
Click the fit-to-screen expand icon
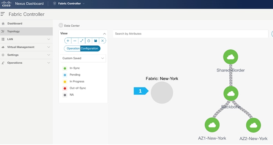[x=82, y=41]
